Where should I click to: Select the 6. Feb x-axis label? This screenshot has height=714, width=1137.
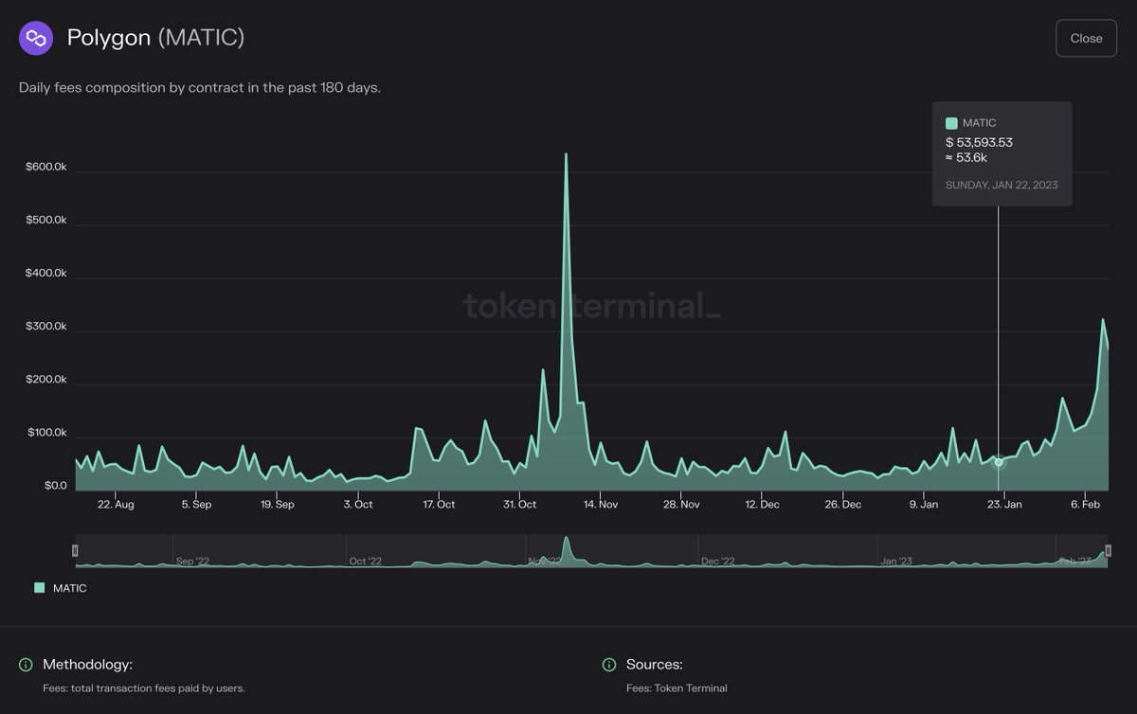[1086, 505]
